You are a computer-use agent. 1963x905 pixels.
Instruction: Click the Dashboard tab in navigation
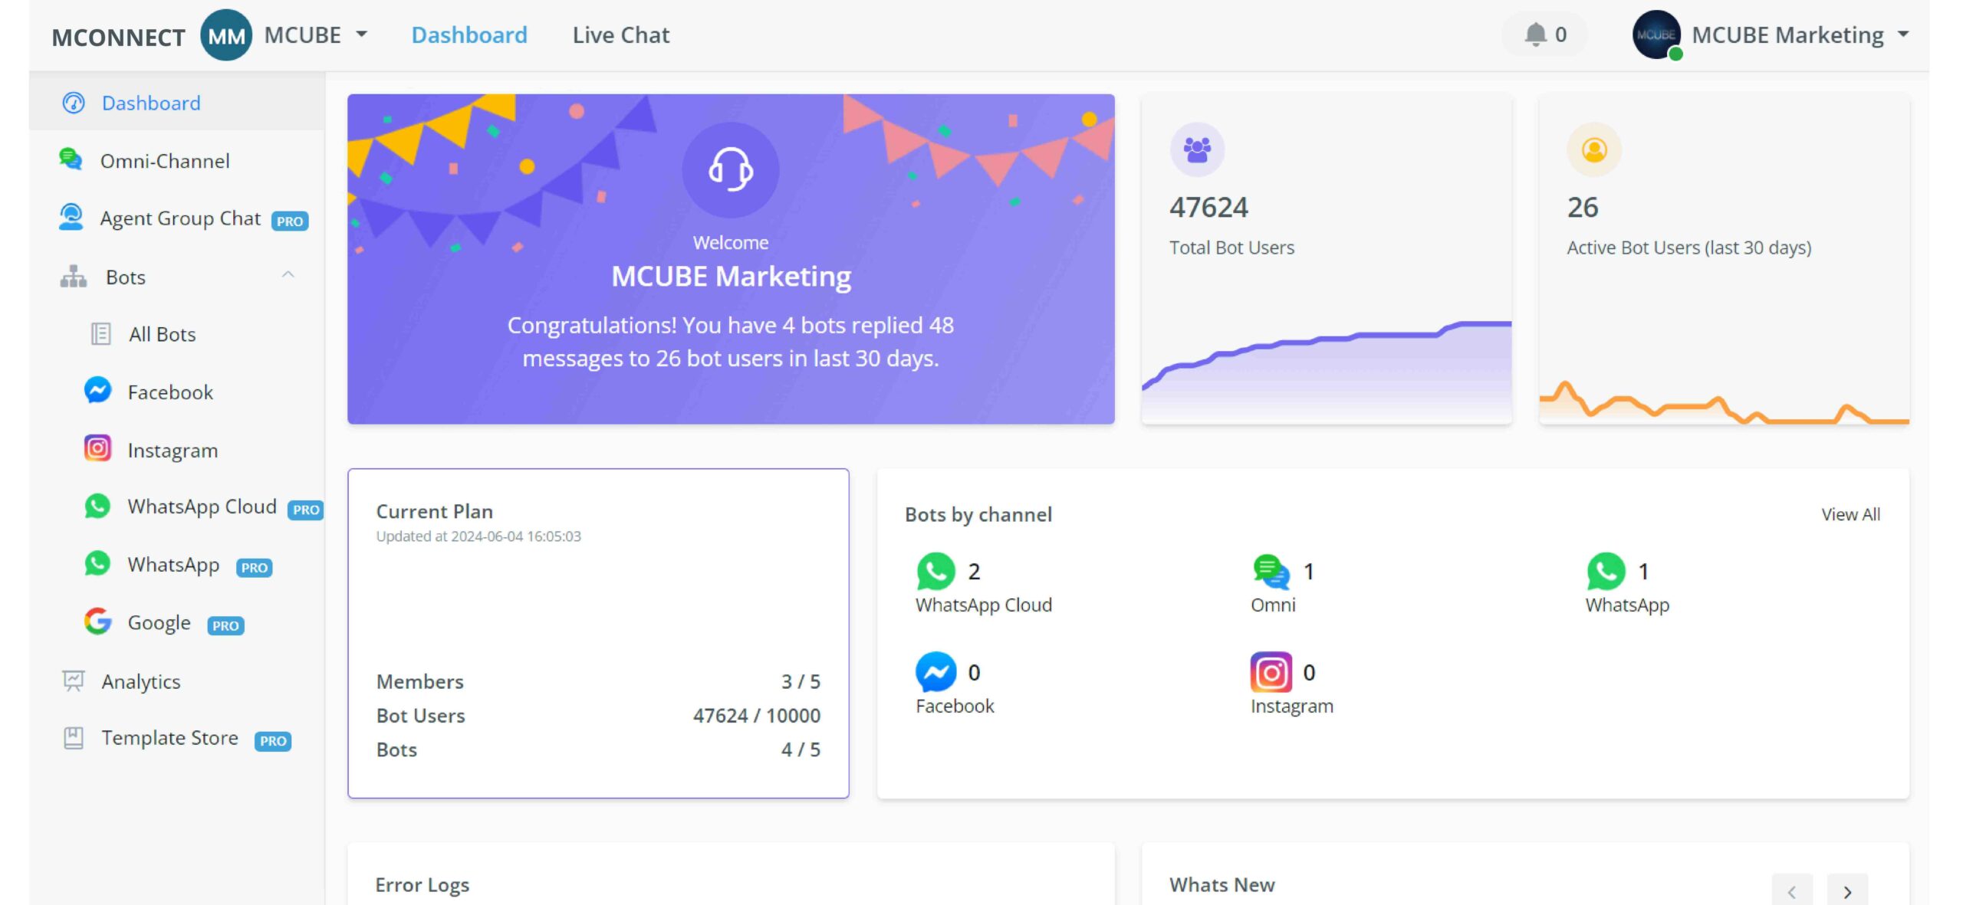[469, 34]
